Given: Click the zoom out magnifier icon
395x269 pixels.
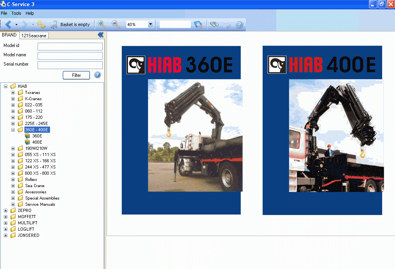Looking at the screenshot, I should (116, 24).
